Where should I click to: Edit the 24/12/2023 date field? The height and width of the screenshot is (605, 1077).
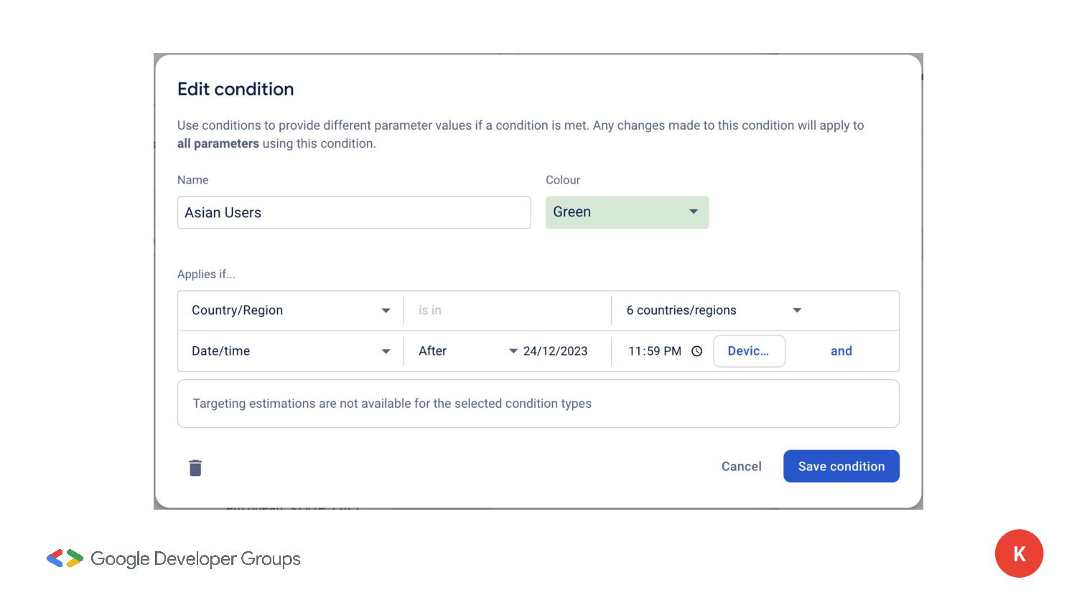tap(555, 351)
